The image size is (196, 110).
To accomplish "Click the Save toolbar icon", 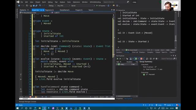I will pos(34,5).
